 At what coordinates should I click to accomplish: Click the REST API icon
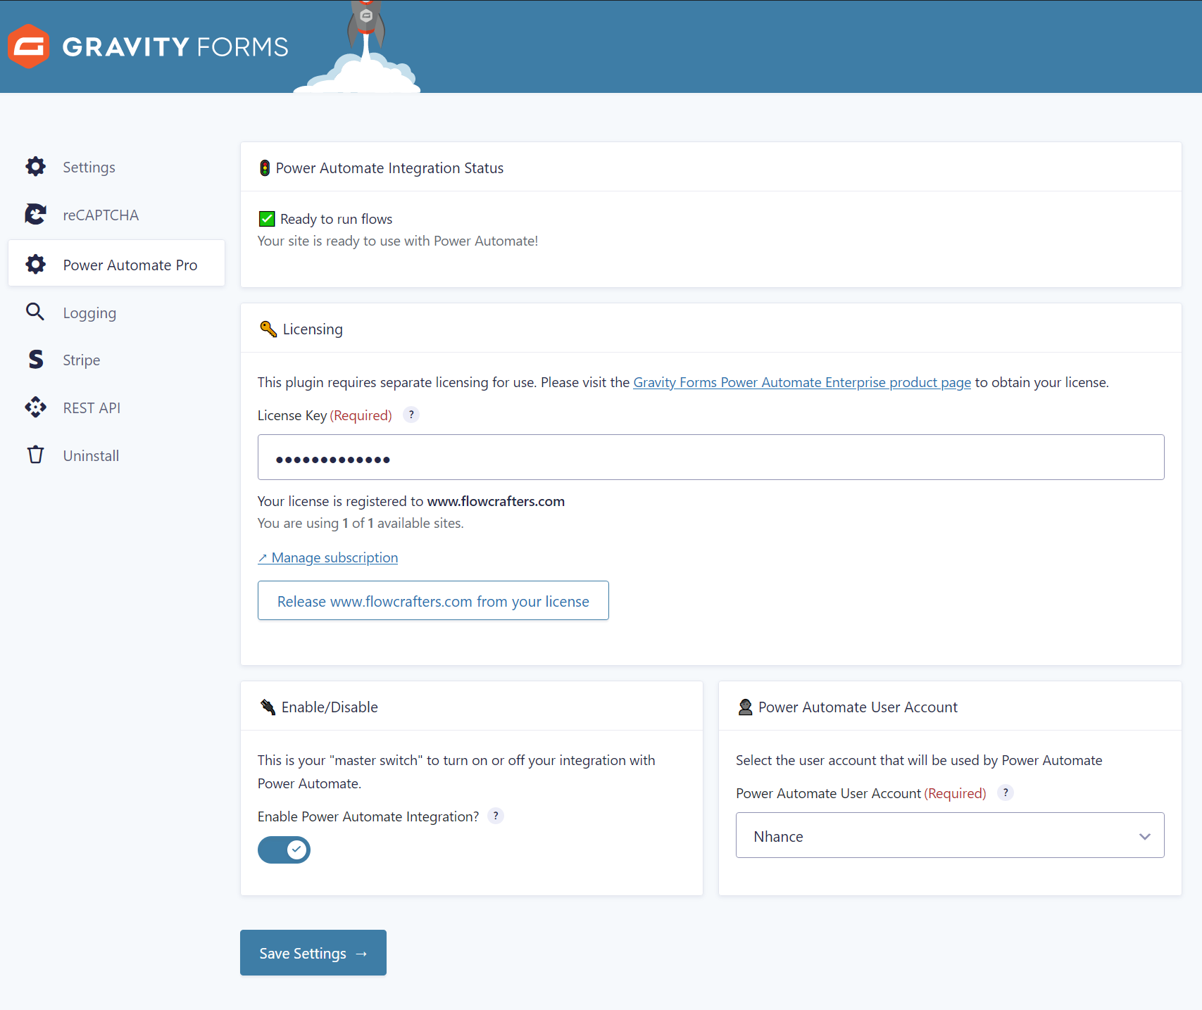pyautogui.click(x=35, y=408)
